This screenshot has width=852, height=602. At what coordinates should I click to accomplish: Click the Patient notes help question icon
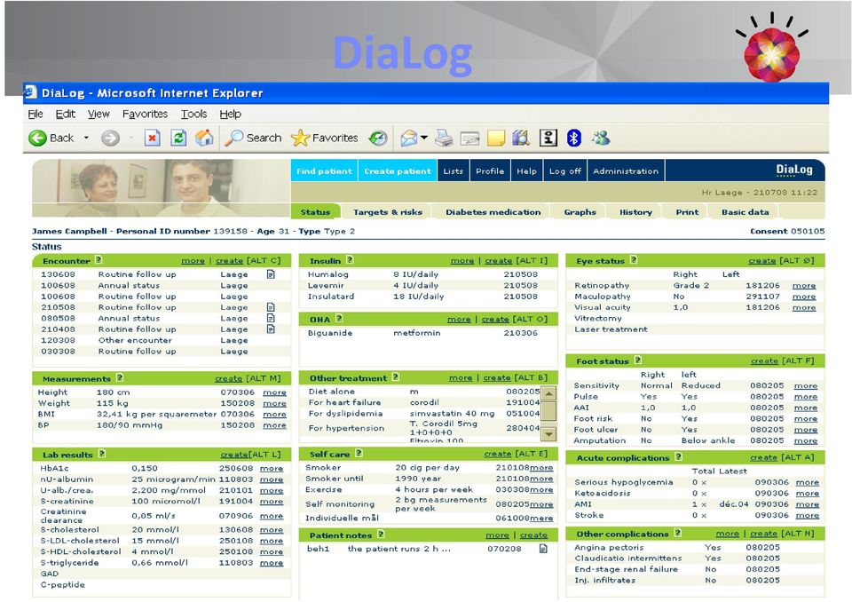click(381, 535)
